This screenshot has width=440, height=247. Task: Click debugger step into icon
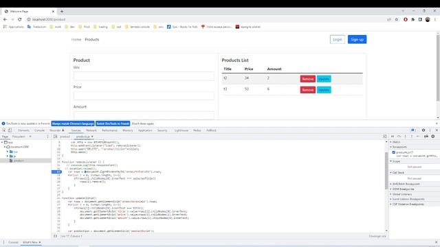[405, 137]
